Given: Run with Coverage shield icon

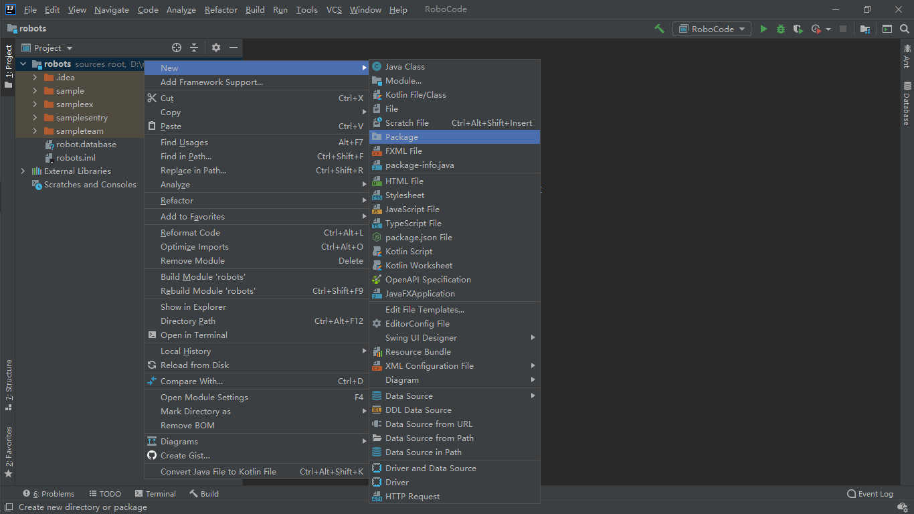Looking at the screenshot, I should [x=798, y=29].
